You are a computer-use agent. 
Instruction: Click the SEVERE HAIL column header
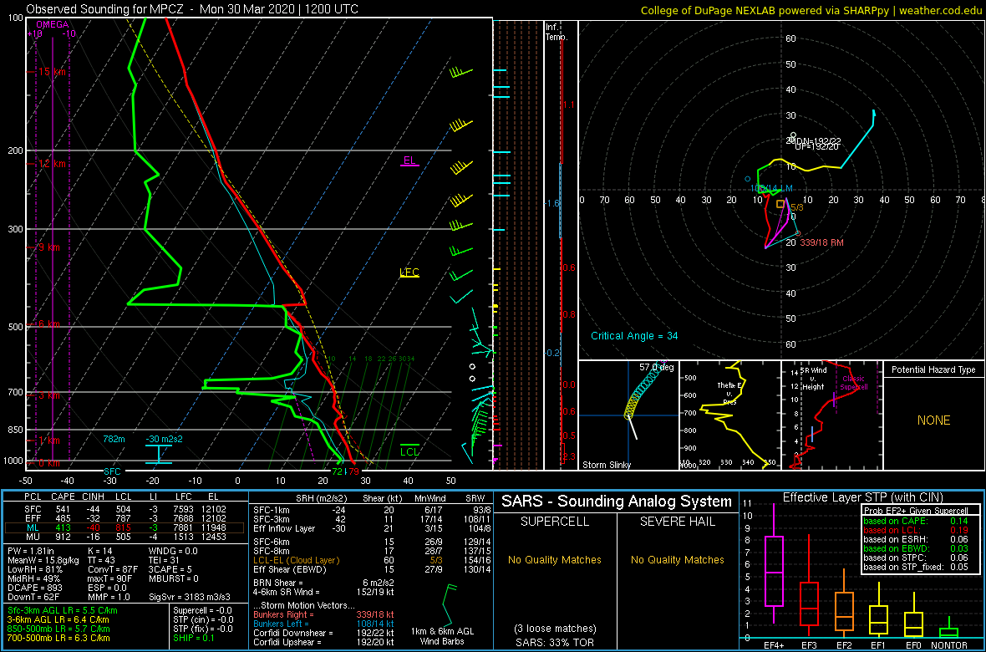677,523
